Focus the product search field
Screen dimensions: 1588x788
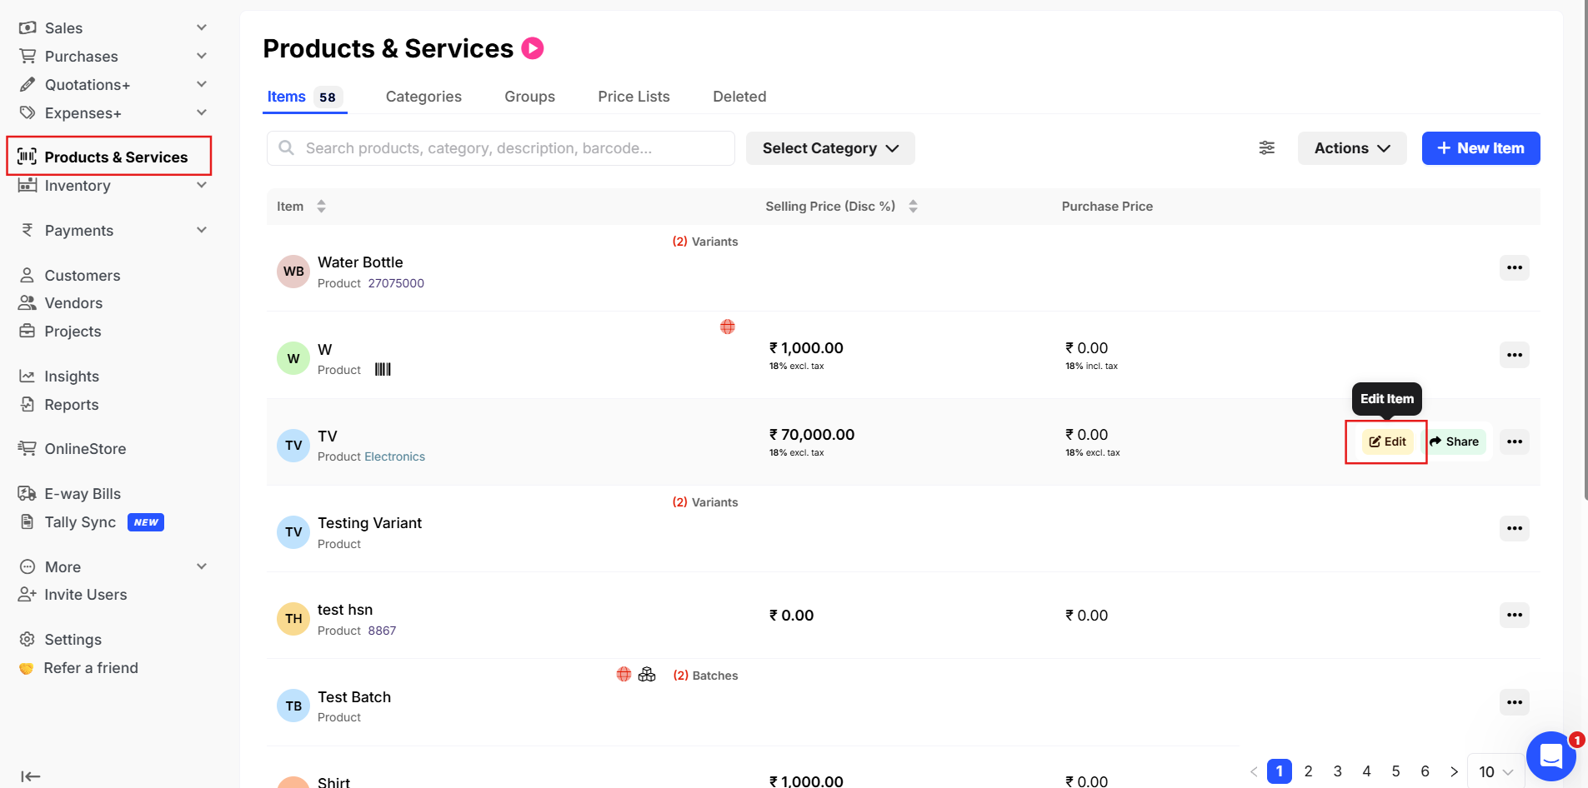click(x=500, y=148)
